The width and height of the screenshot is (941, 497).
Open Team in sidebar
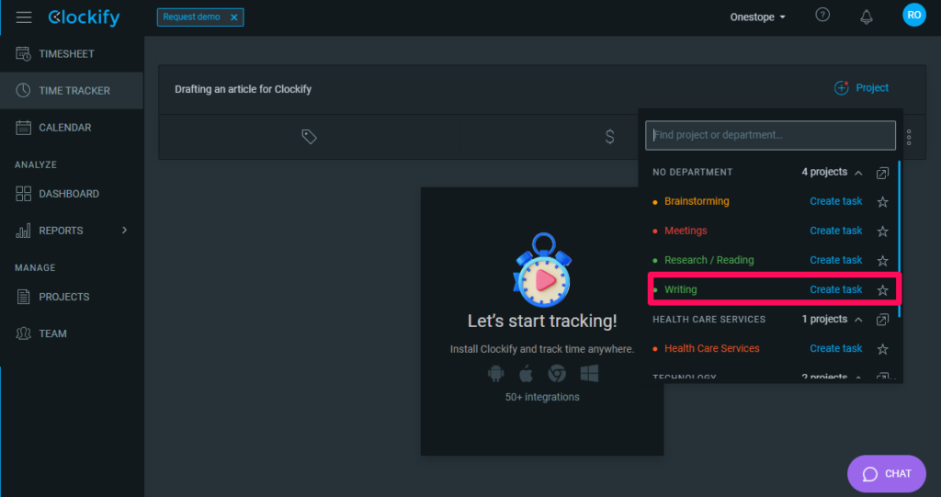[x=72, y=333]
